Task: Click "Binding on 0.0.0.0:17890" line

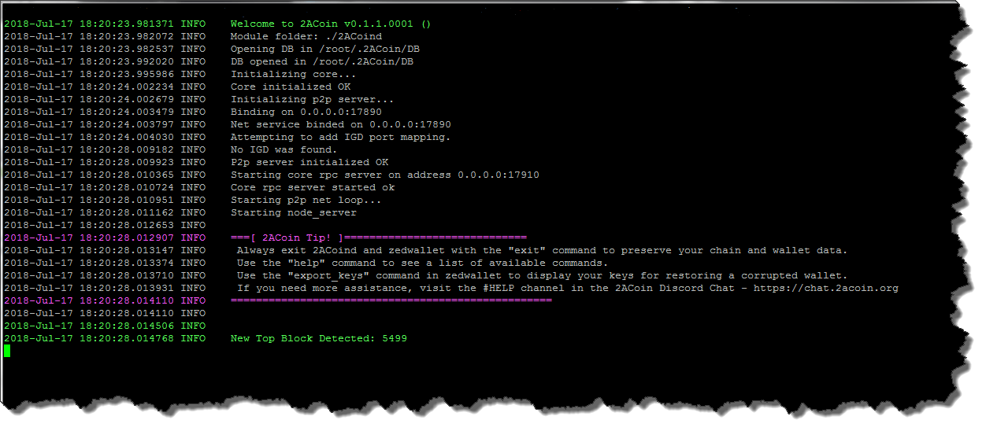Action: tap(306, 112)
